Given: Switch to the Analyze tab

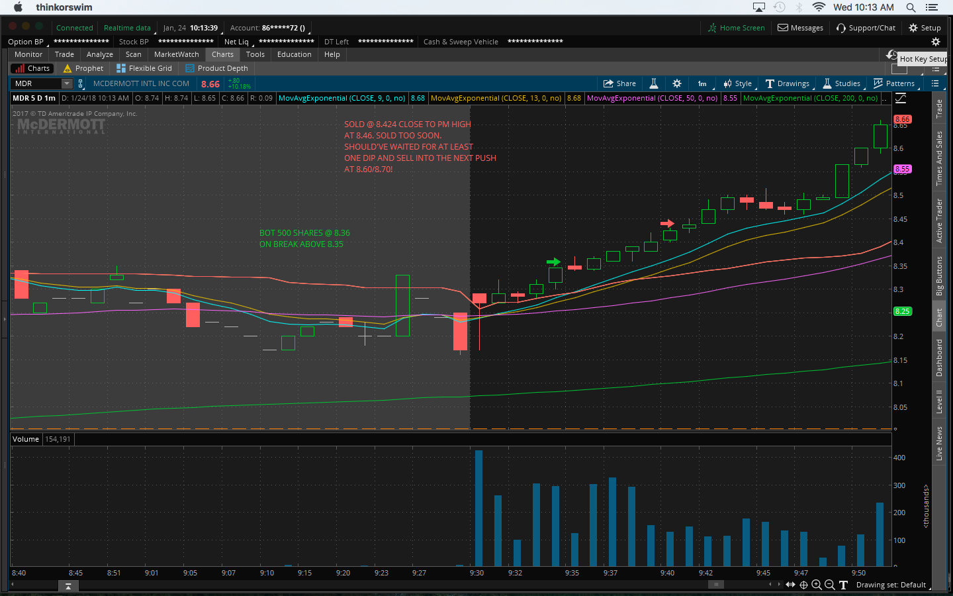Looking at the screenshot, I should [100, 54].
